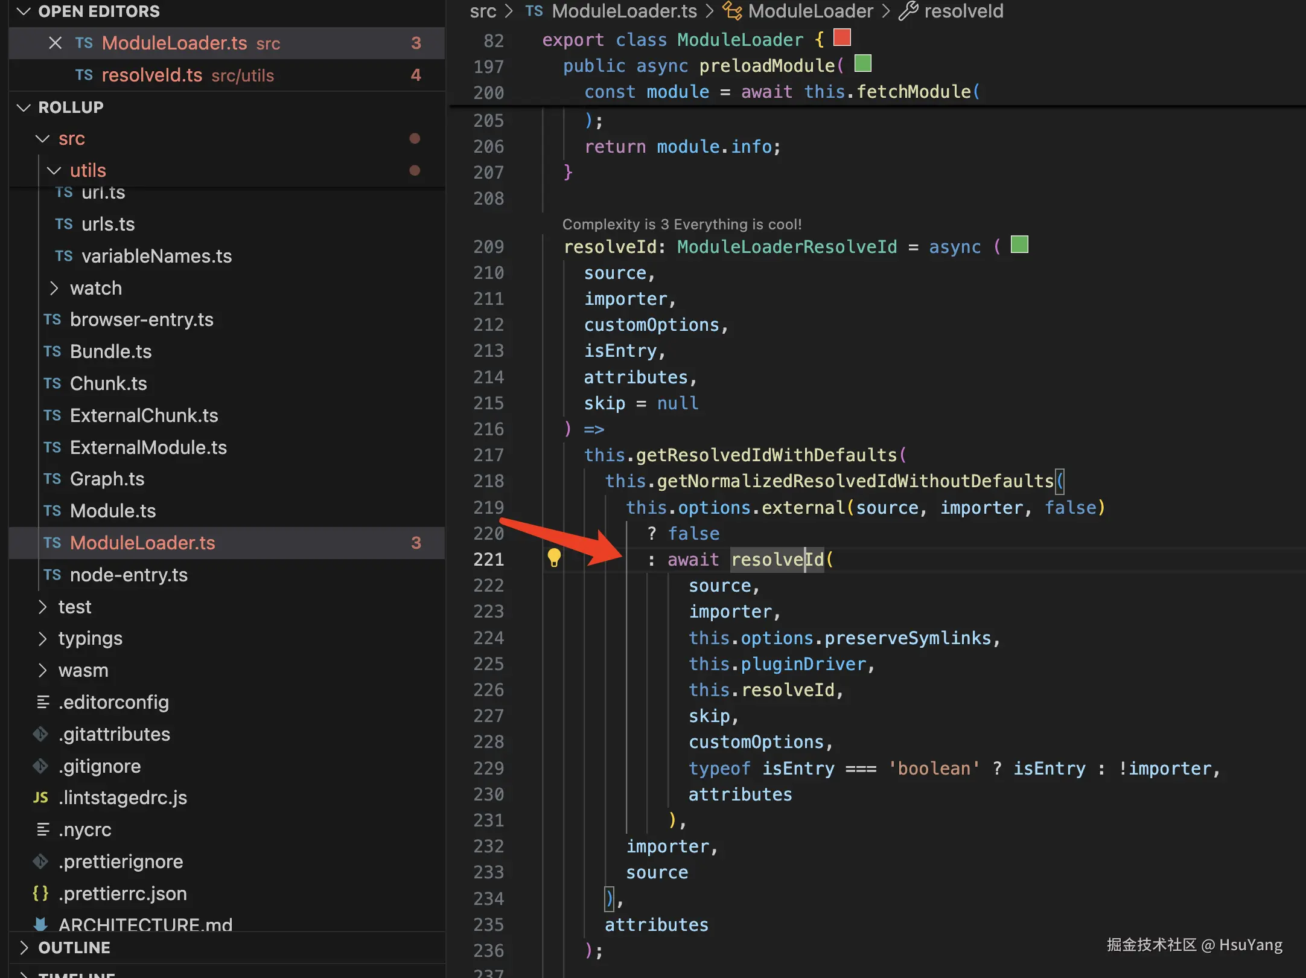Click green square marker beside preloadModule
This screenshot has width=1306, height=978.
point(863,63)
